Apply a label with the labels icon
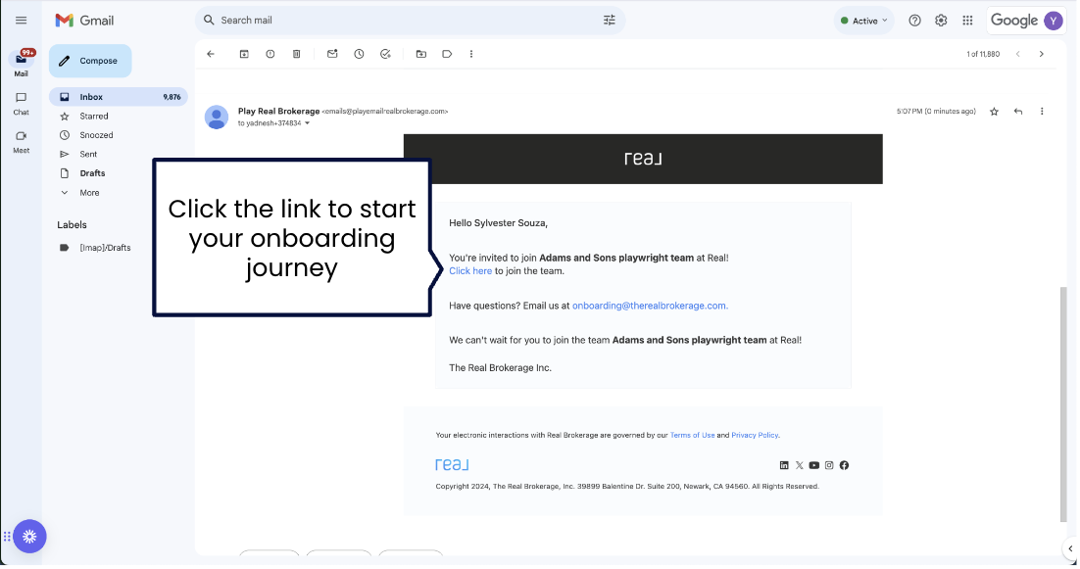 pos(447,54)
